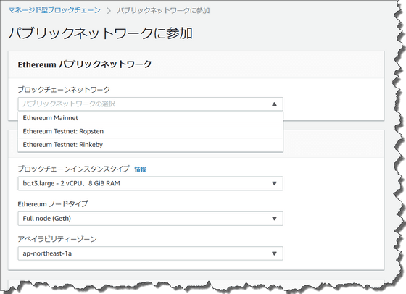
Task: Select Ethereum Mainnet from network list
Action: pos(151,118)
